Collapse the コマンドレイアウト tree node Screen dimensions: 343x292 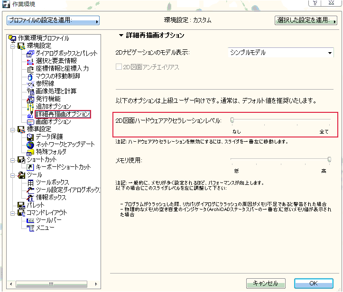[13, 213]
